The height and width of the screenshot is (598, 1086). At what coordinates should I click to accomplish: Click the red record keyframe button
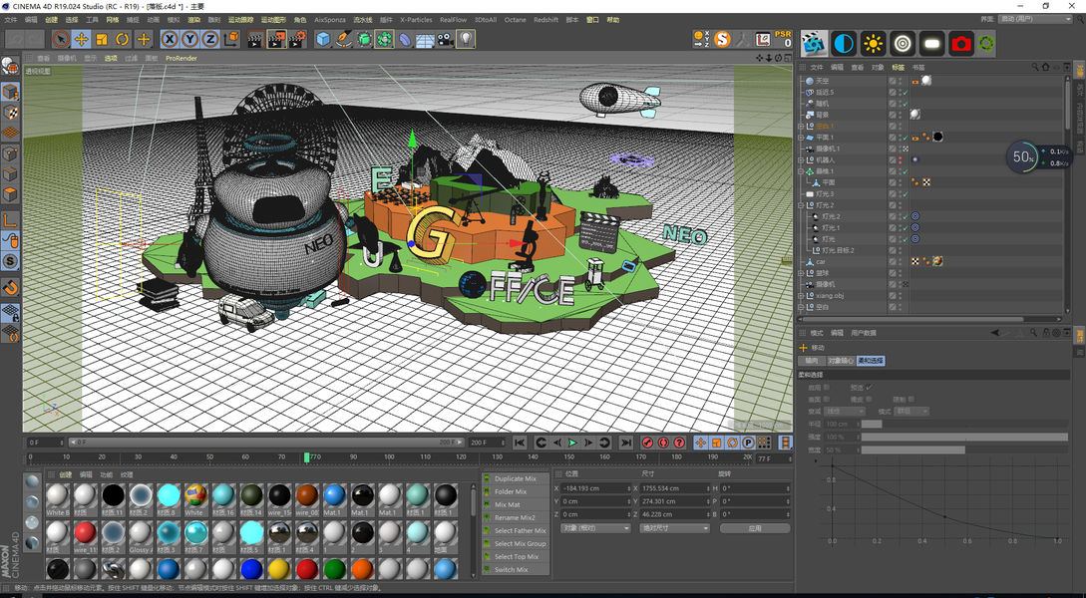[647, 443]
